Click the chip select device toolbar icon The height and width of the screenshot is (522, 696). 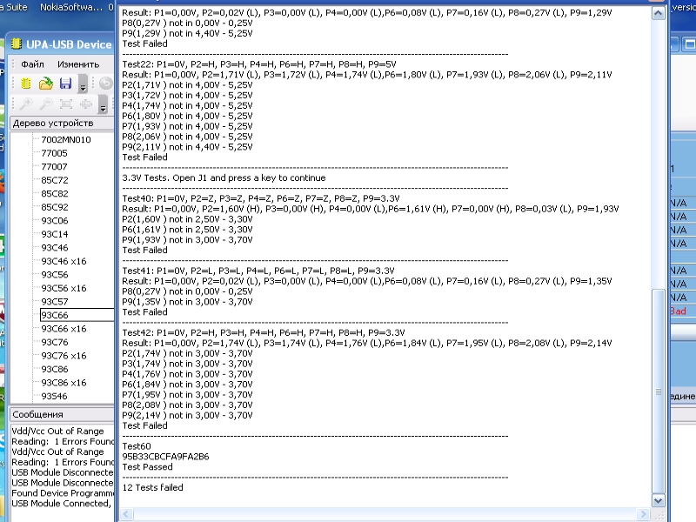(25, 84)
